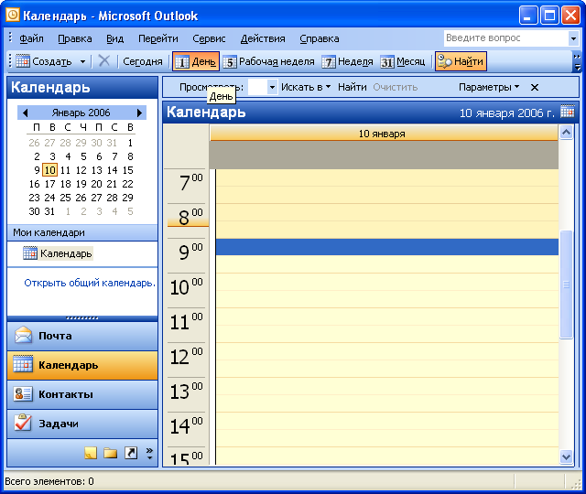
Task: Open Folder List via the folder icon
Action: (110, 453)
